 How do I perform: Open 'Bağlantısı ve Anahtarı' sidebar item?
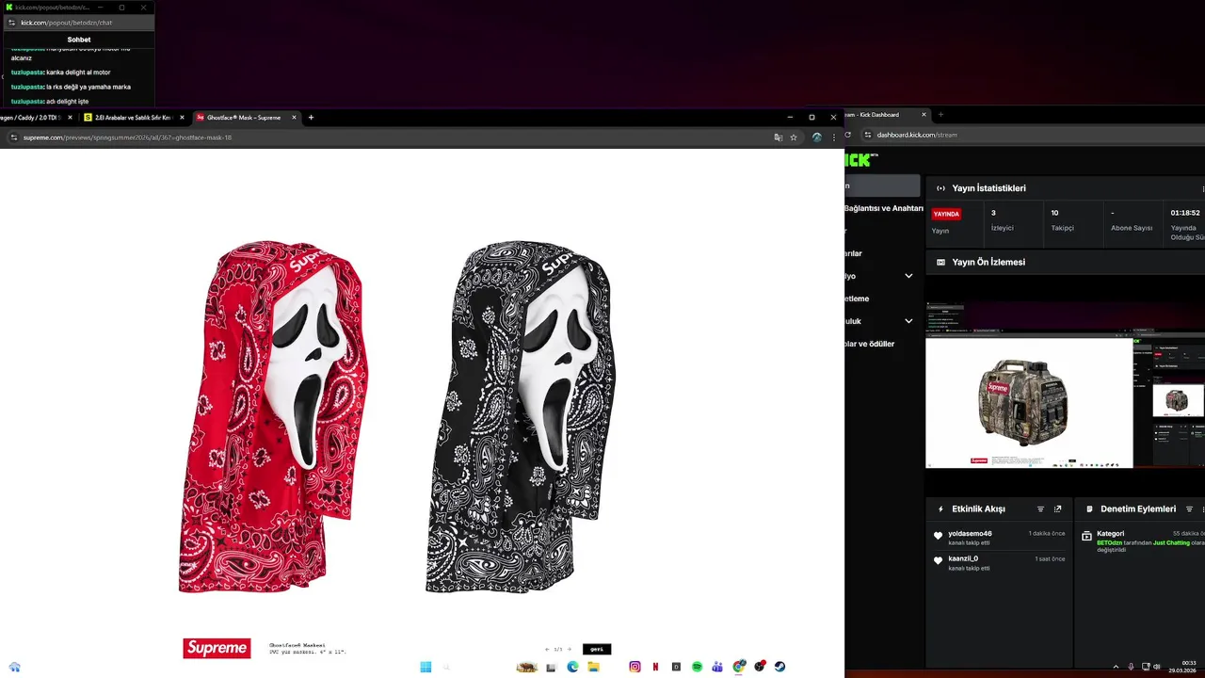(883, 208)
